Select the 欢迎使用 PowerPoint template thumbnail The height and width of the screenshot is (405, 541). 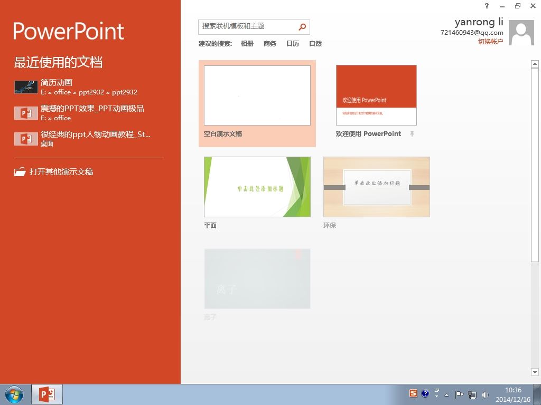pos(376,95)
